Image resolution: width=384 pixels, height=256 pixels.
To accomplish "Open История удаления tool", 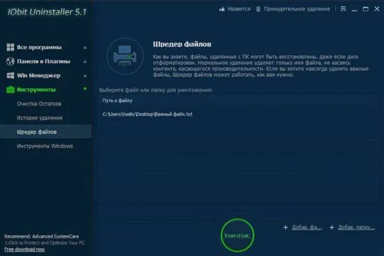I will tap(39, 118).
